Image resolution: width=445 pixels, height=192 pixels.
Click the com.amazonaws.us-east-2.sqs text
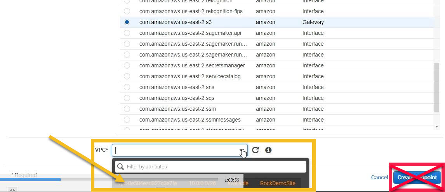[177, 98]
